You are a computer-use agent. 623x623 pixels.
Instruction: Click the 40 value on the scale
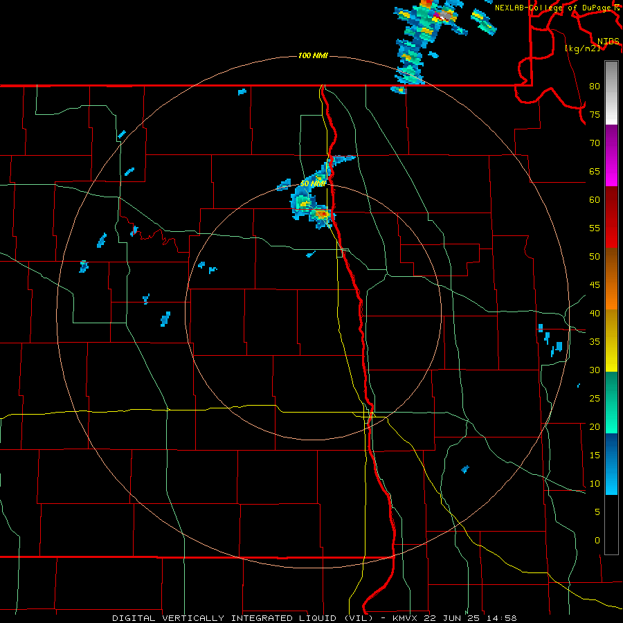pyautogui.click(x=595, y=314)
